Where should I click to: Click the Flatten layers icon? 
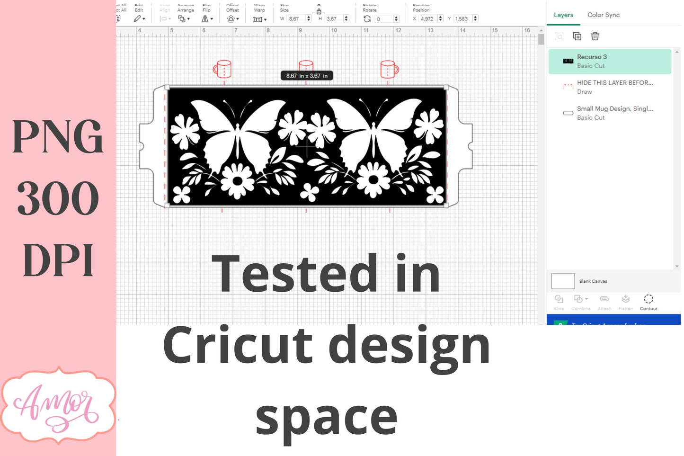pyautogui.click(x=625, y=299)
